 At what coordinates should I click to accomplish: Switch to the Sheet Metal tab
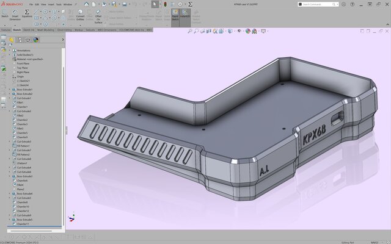pyautogui.click(x=64, y=29)
